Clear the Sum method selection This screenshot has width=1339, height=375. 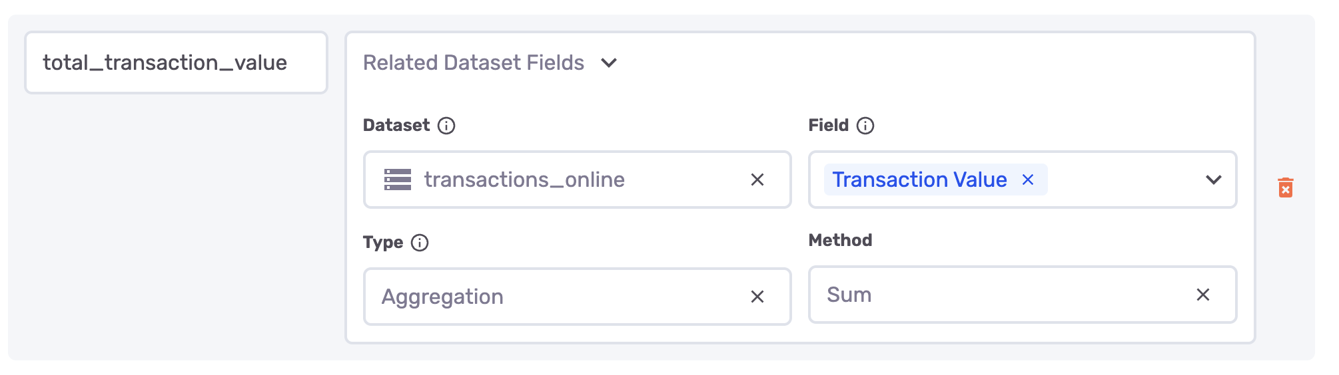pyautogui.click(x=1202, y=295)
